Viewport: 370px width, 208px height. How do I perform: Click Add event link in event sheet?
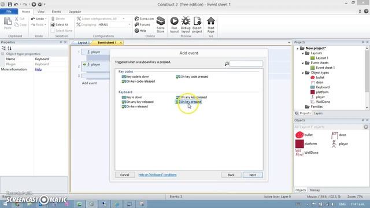tap(90, 83)
